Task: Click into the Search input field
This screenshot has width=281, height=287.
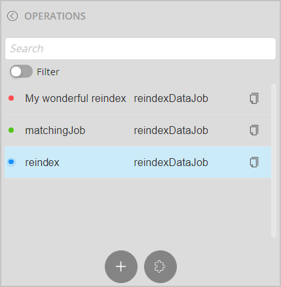Action: (140, 48)
